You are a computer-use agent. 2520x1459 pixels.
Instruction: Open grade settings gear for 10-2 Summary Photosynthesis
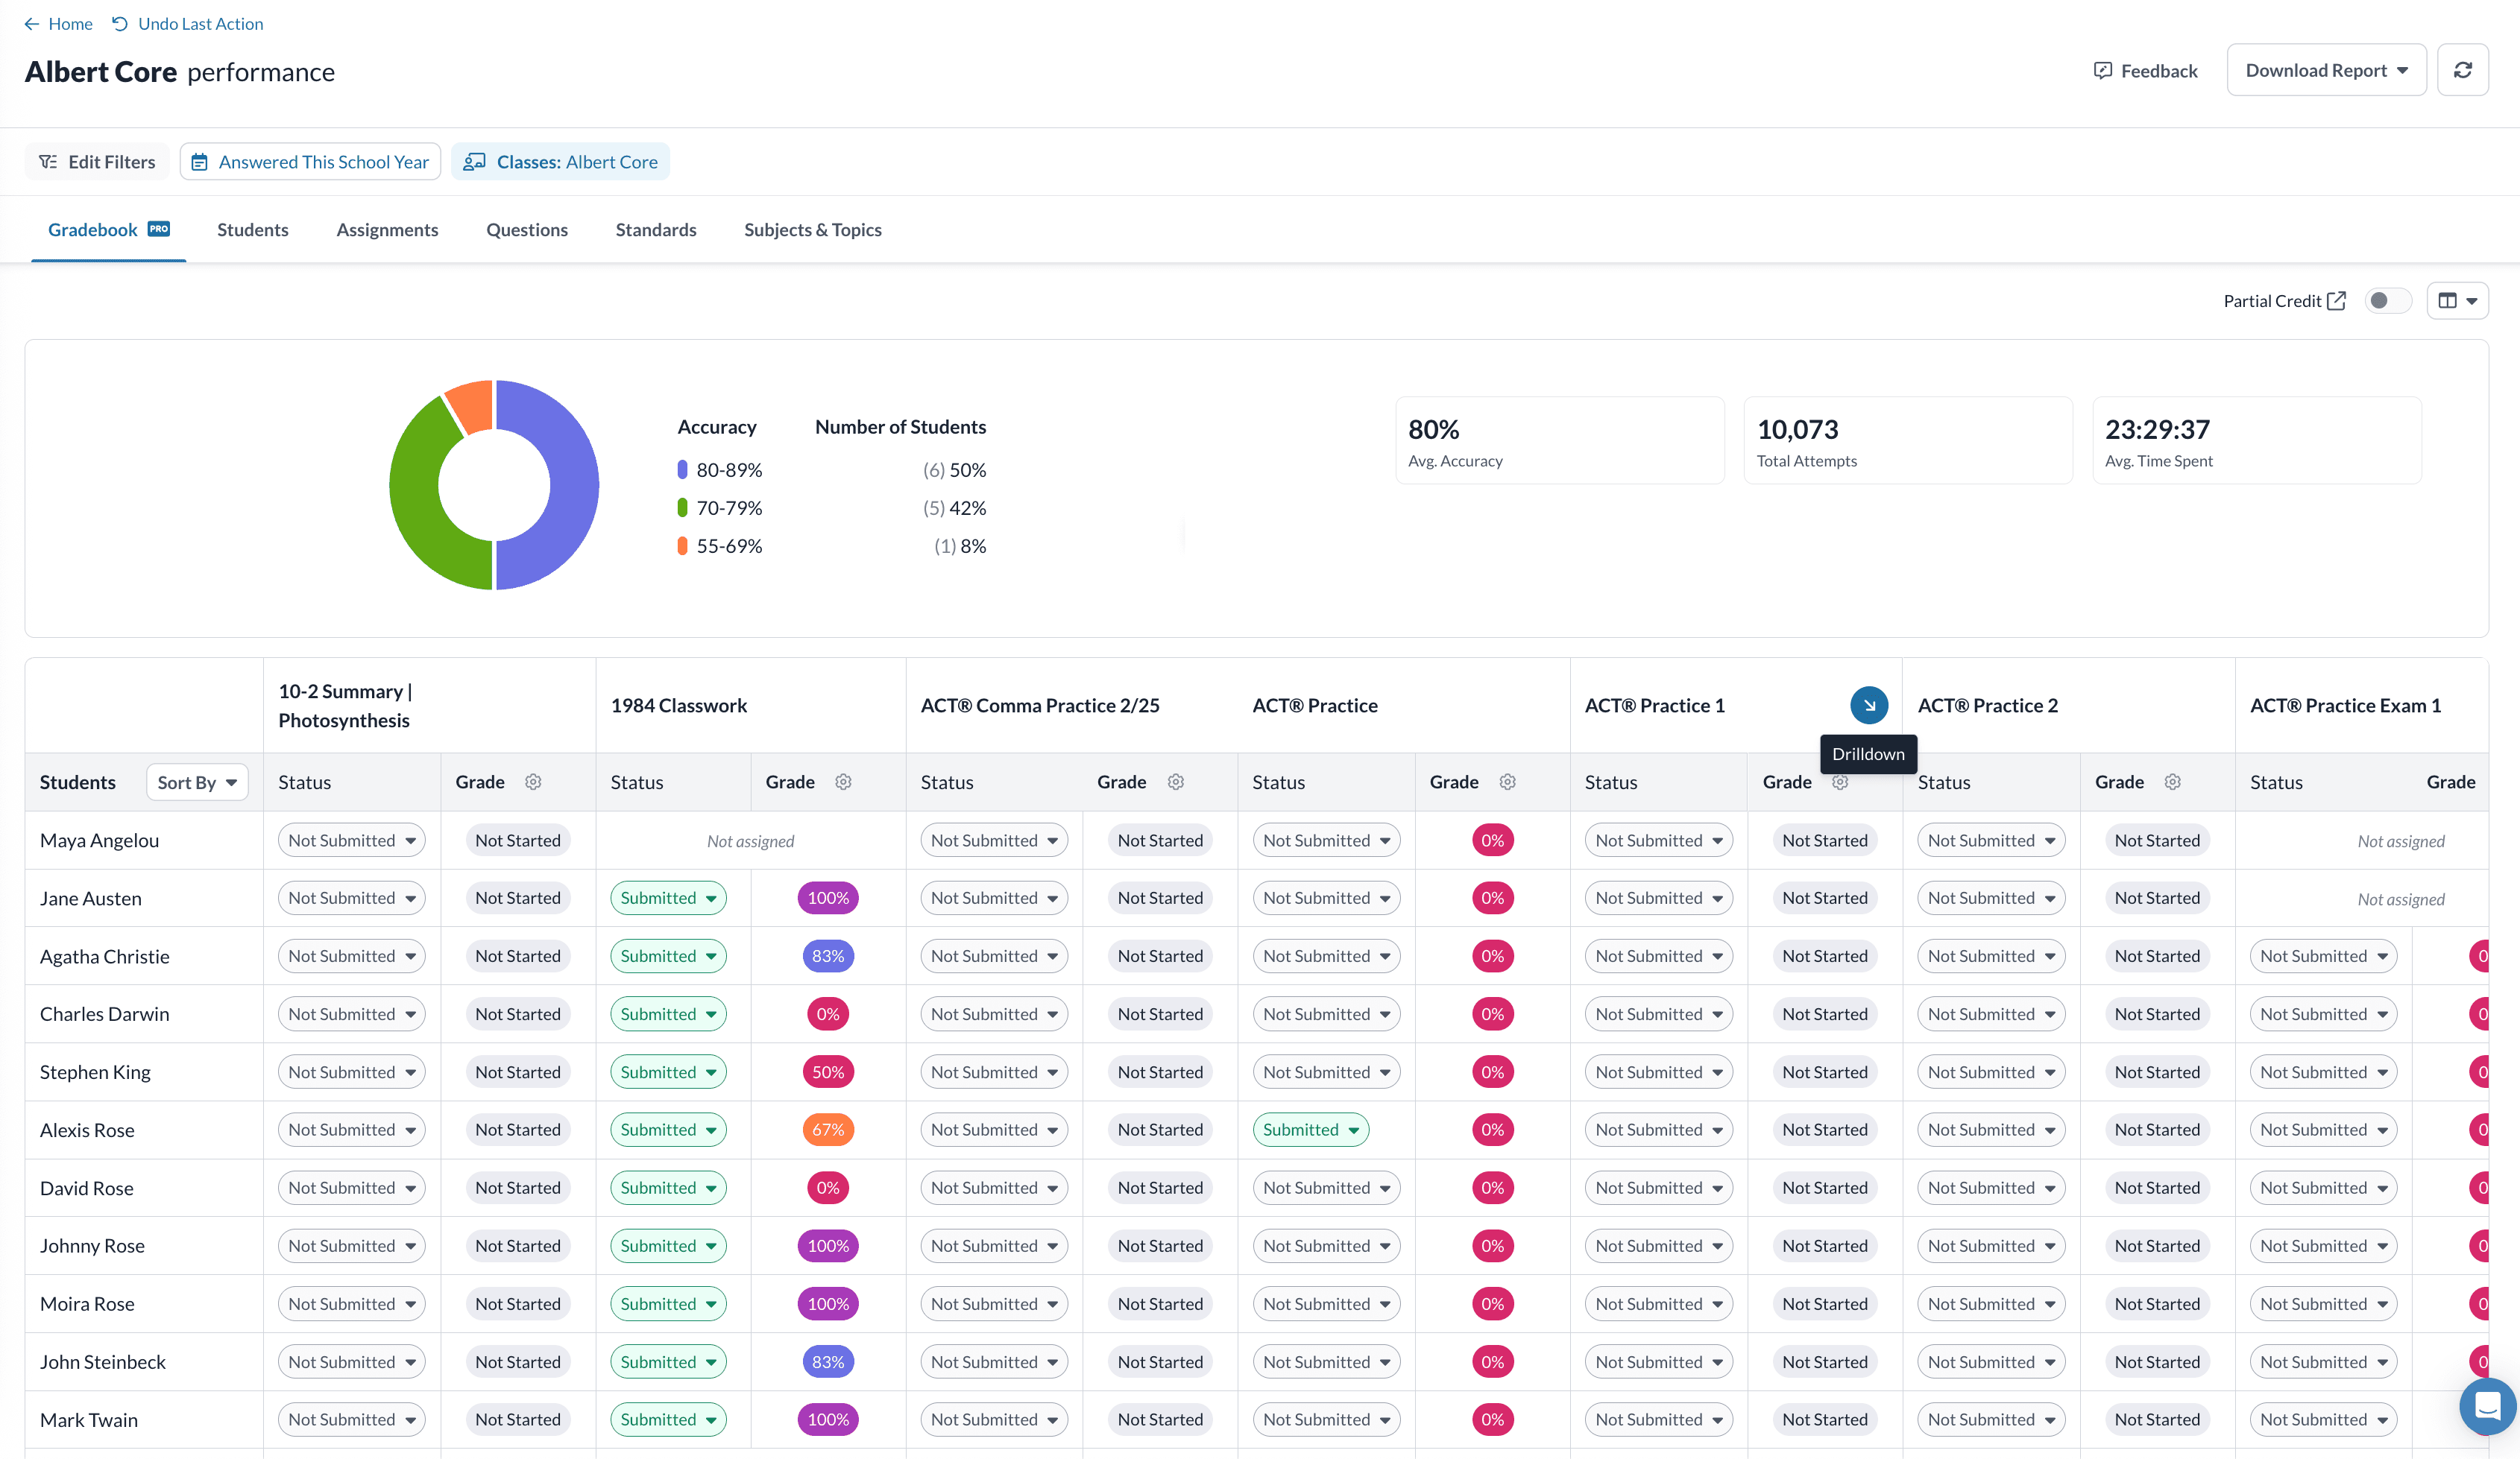tap(533, 782)
